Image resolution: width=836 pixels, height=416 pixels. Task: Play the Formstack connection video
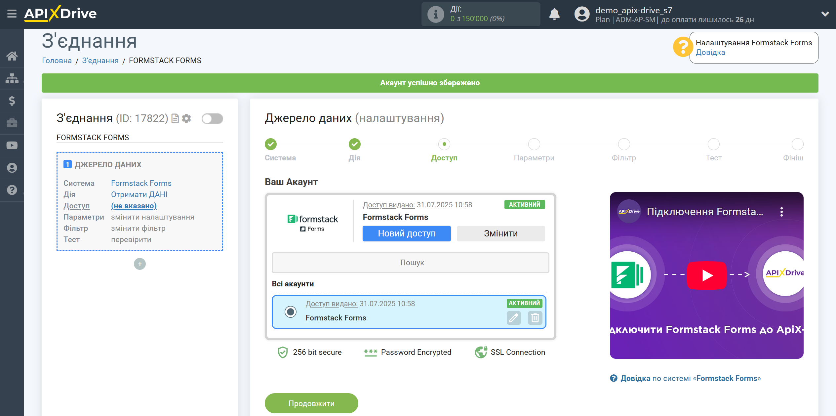707,275
